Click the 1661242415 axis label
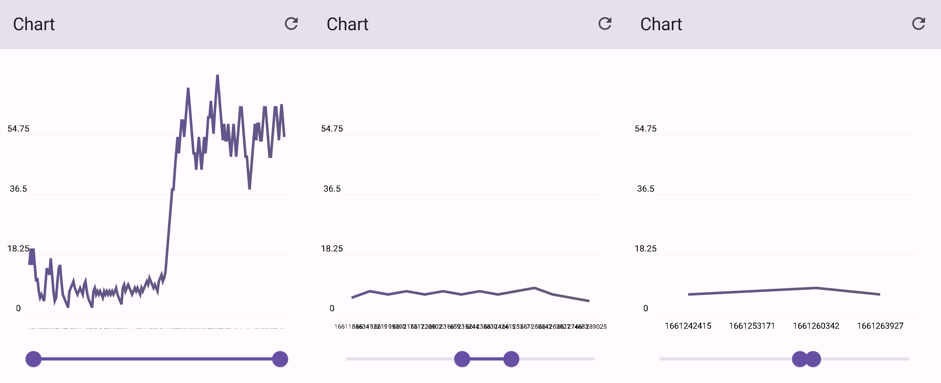Viewport: 941px width, 383px height. 688,326
